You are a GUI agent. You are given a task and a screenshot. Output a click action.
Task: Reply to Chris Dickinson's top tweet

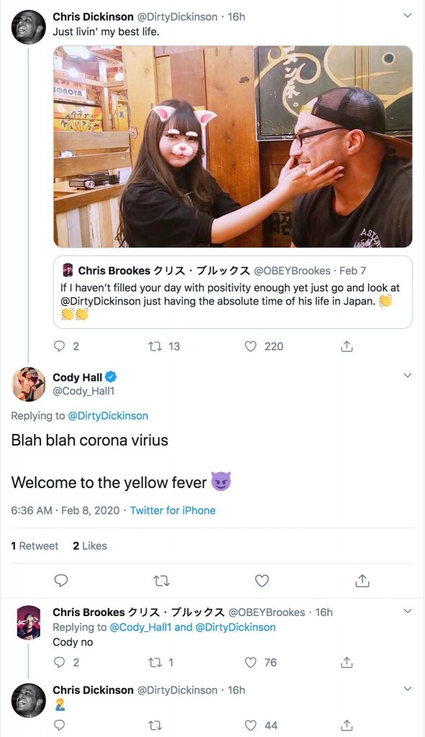coord(59,346)
